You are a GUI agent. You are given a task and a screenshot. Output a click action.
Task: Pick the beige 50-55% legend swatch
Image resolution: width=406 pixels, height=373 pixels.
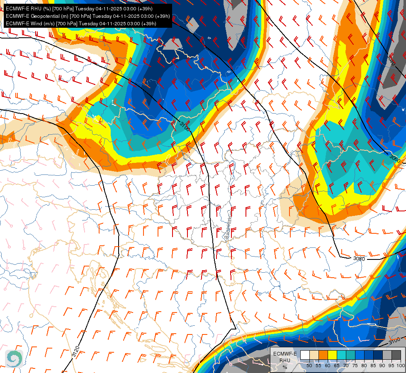point(314,355)
